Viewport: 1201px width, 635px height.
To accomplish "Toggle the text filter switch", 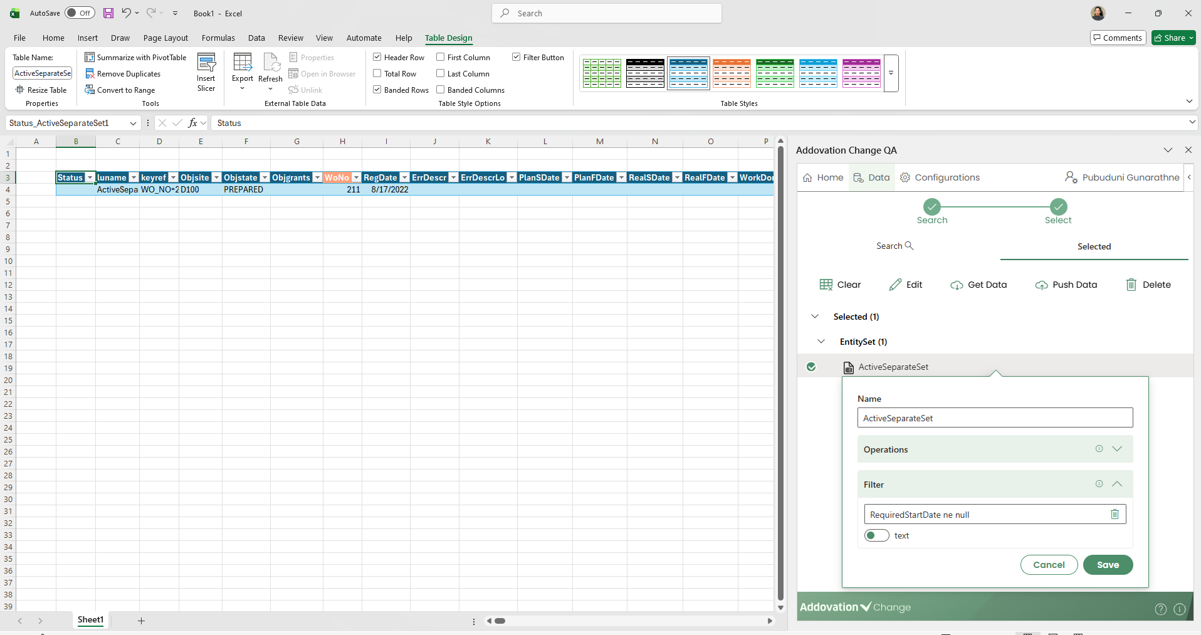I will point(876,535).
